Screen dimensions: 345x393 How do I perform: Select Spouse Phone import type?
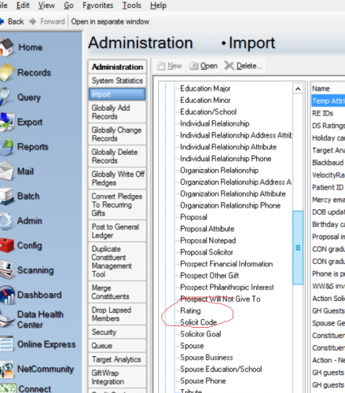(203, 381)
